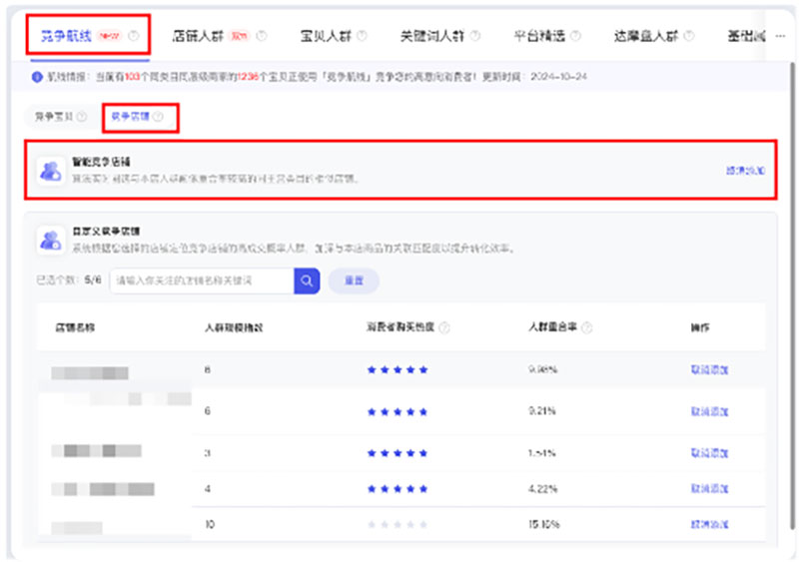Open the 关键词人群 tab

[432, 36]
